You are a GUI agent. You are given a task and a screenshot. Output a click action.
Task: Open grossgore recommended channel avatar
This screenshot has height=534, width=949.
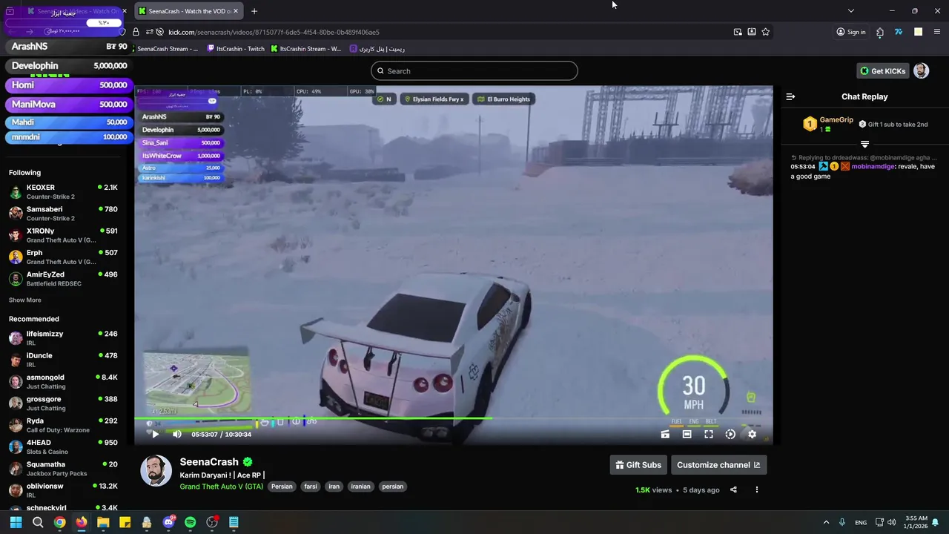[x=16, y=403]
